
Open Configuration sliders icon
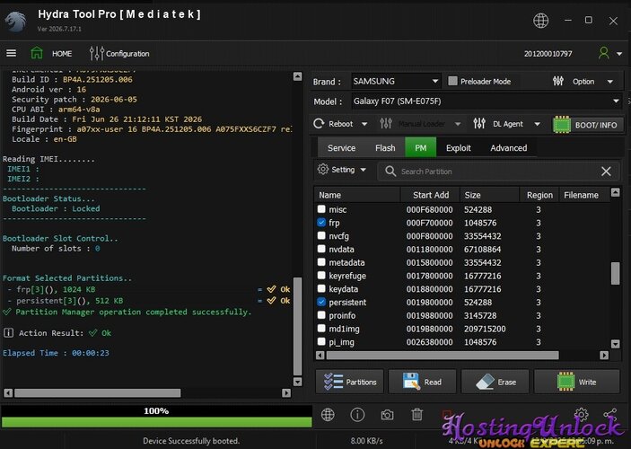click(97, 53)
